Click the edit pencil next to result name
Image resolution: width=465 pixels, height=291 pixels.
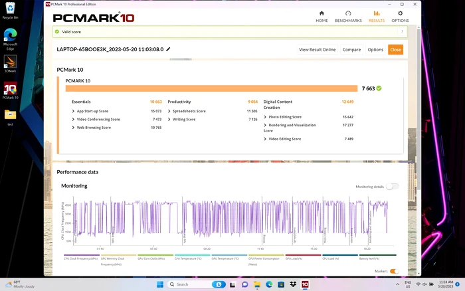(168, 49)
